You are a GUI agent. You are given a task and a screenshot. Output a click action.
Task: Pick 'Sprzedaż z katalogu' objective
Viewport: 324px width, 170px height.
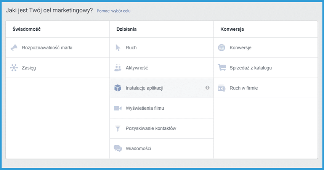[266, 68]
